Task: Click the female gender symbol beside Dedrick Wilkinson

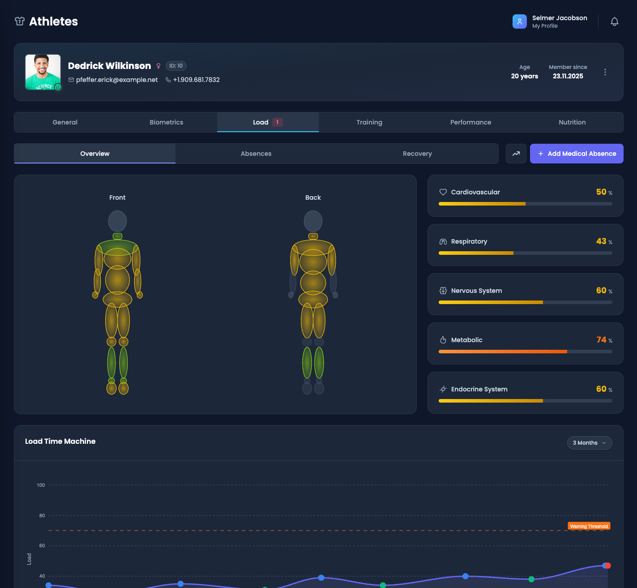Action: click(x=159, y=65)
